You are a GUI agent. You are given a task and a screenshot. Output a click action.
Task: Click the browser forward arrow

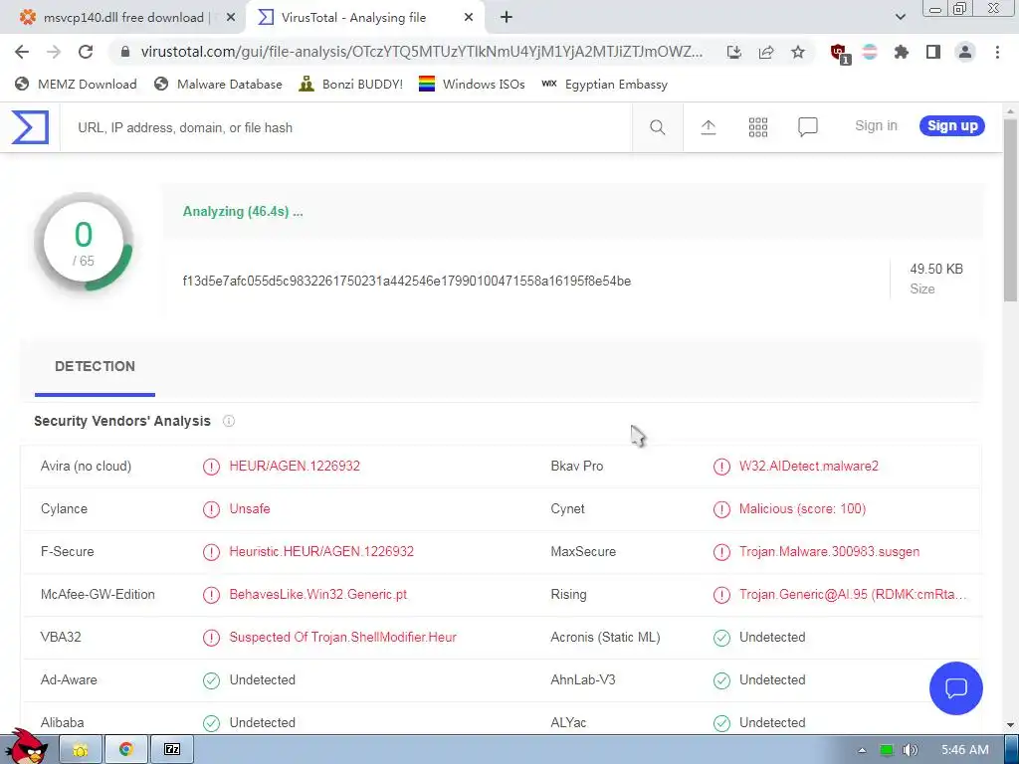[54, 52]
